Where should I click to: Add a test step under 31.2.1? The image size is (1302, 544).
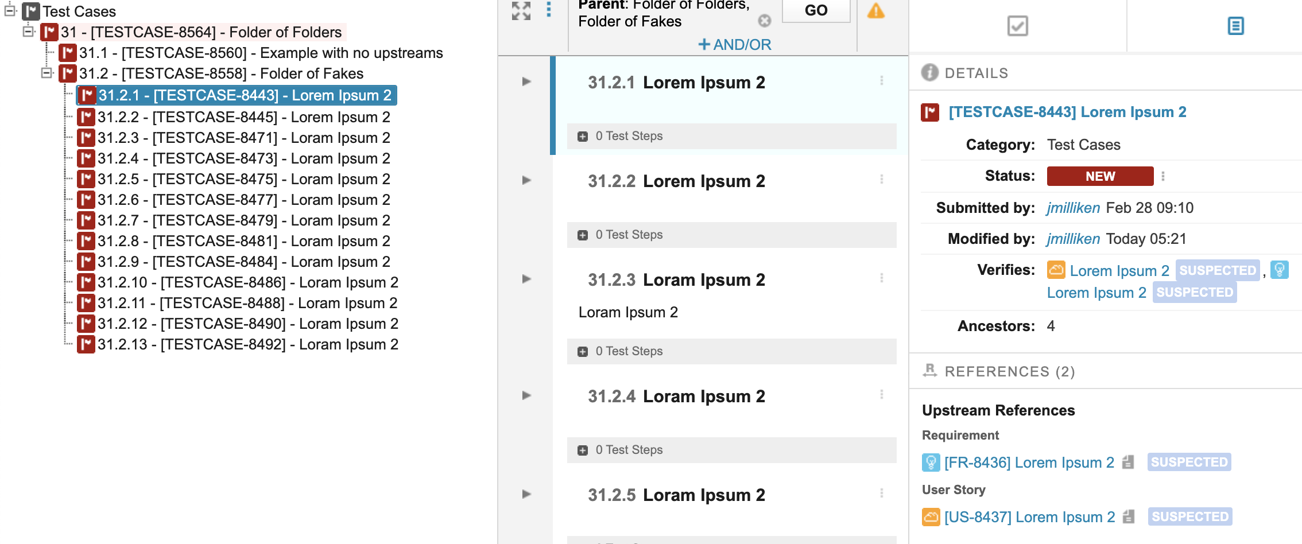pyautogui.click(x=583, y=136)
